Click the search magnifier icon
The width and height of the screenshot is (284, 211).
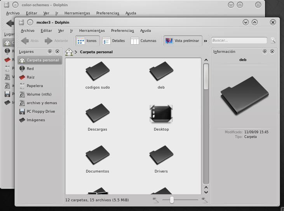[x=273, y=40]
